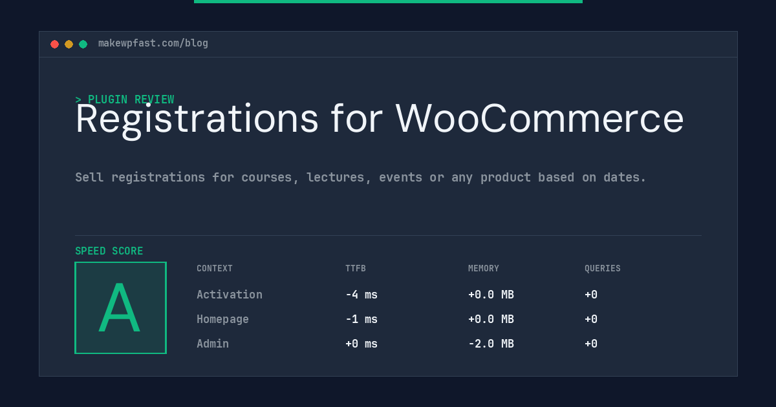Click the QUERIES column header
The width and height of the screenshot is (776, 407).
click(x=603, y=269)
